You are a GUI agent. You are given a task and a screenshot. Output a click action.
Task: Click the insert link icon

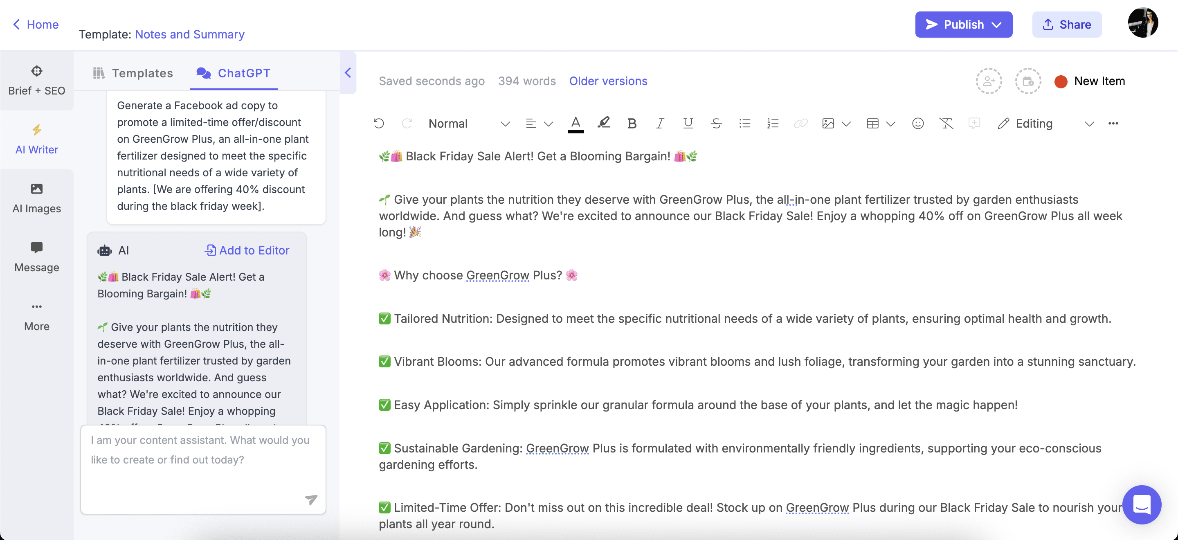(x=801, y=124)
